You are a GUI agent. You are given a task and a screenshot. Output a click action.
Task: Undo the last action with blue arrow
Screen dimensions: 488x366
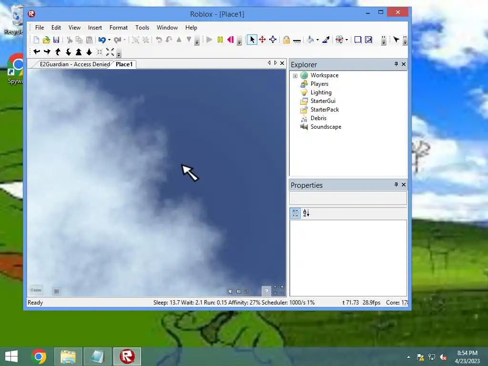(x=102, y=40)
